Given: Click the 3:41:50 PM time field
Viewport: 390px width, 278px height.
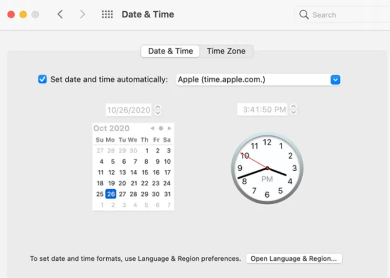Looking at the screenshot, I should pos(262,110).
